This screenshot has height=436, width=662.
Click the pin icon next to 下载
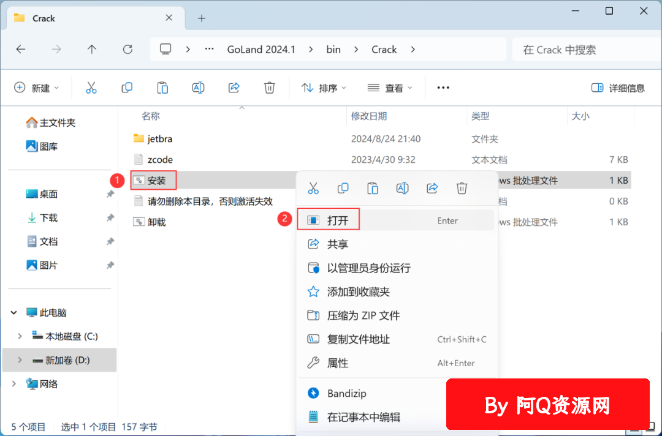(x=110, y=217)
